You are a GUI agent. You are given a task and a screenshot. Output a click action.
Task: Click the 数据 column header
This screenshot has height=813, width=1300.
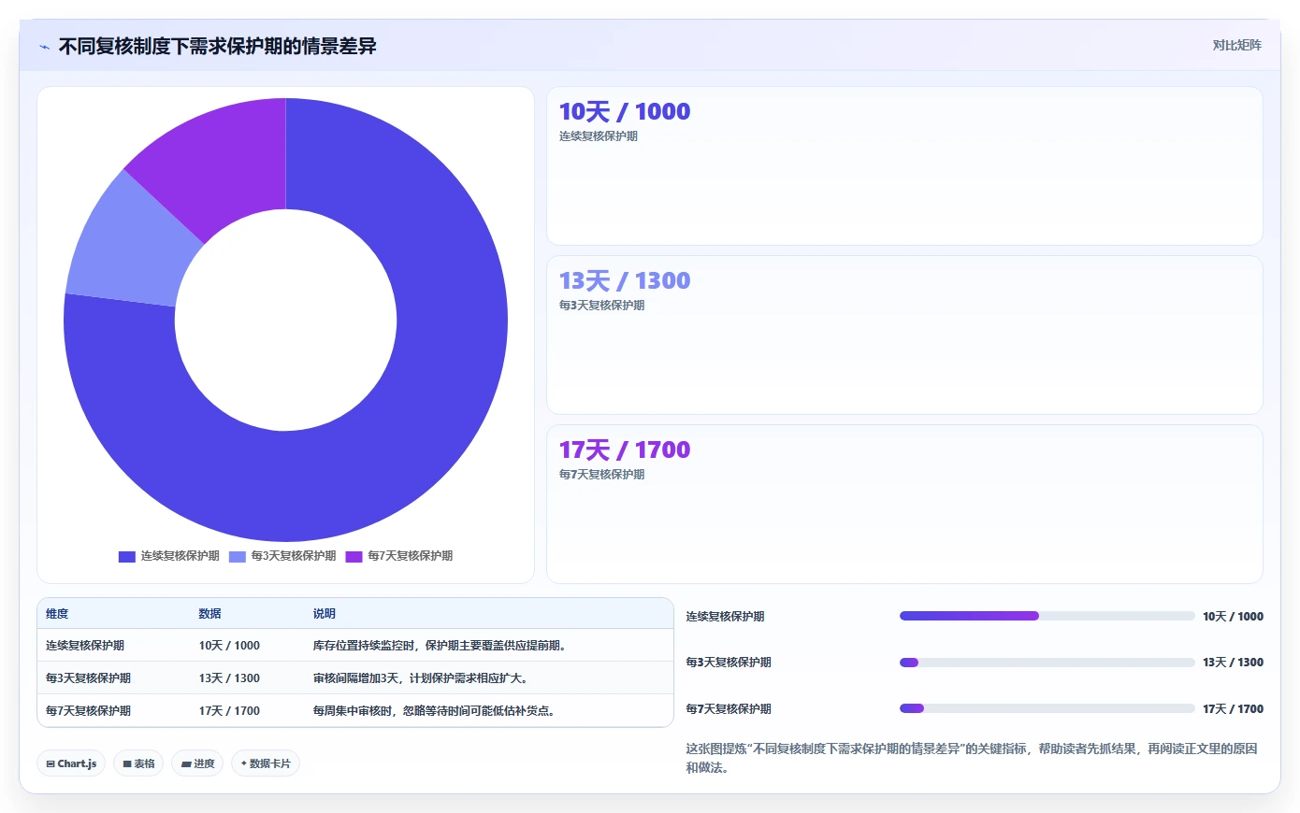[209, 614]
